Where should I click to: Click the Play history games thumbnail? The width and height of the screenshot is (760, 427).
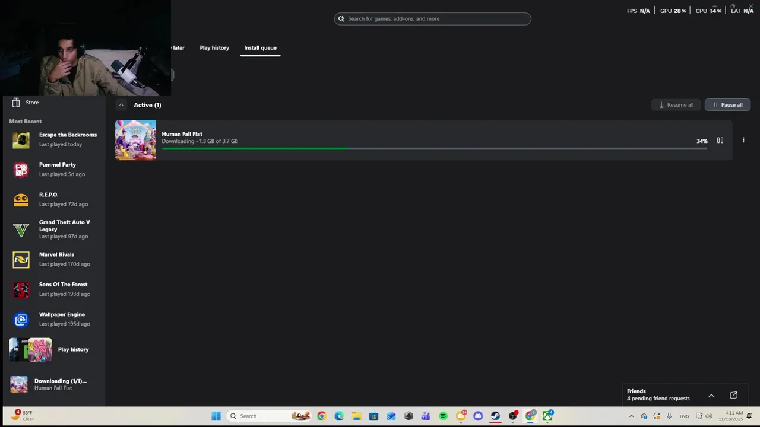click(x=30, y=350)
